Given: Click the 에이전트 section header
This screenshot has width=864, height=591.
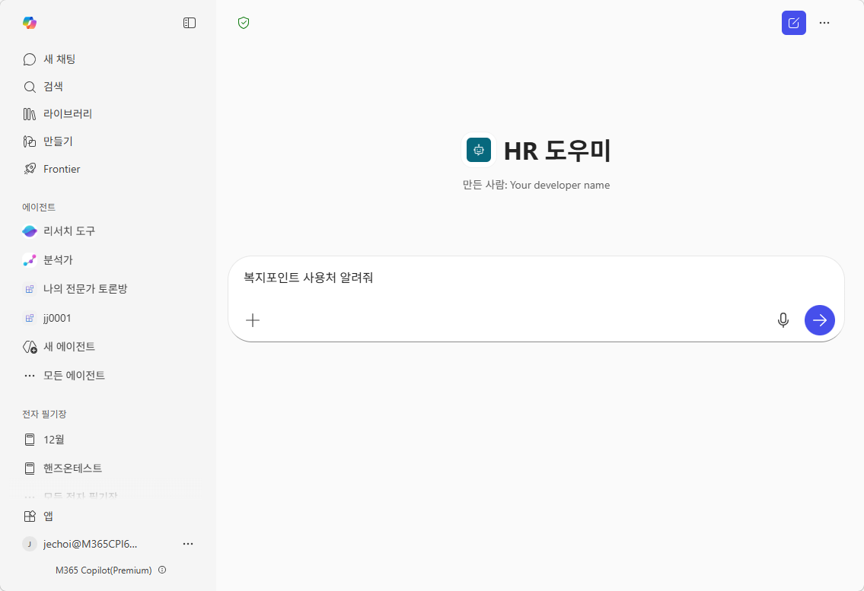Looking at the screenshot, I should click(39, 207).
